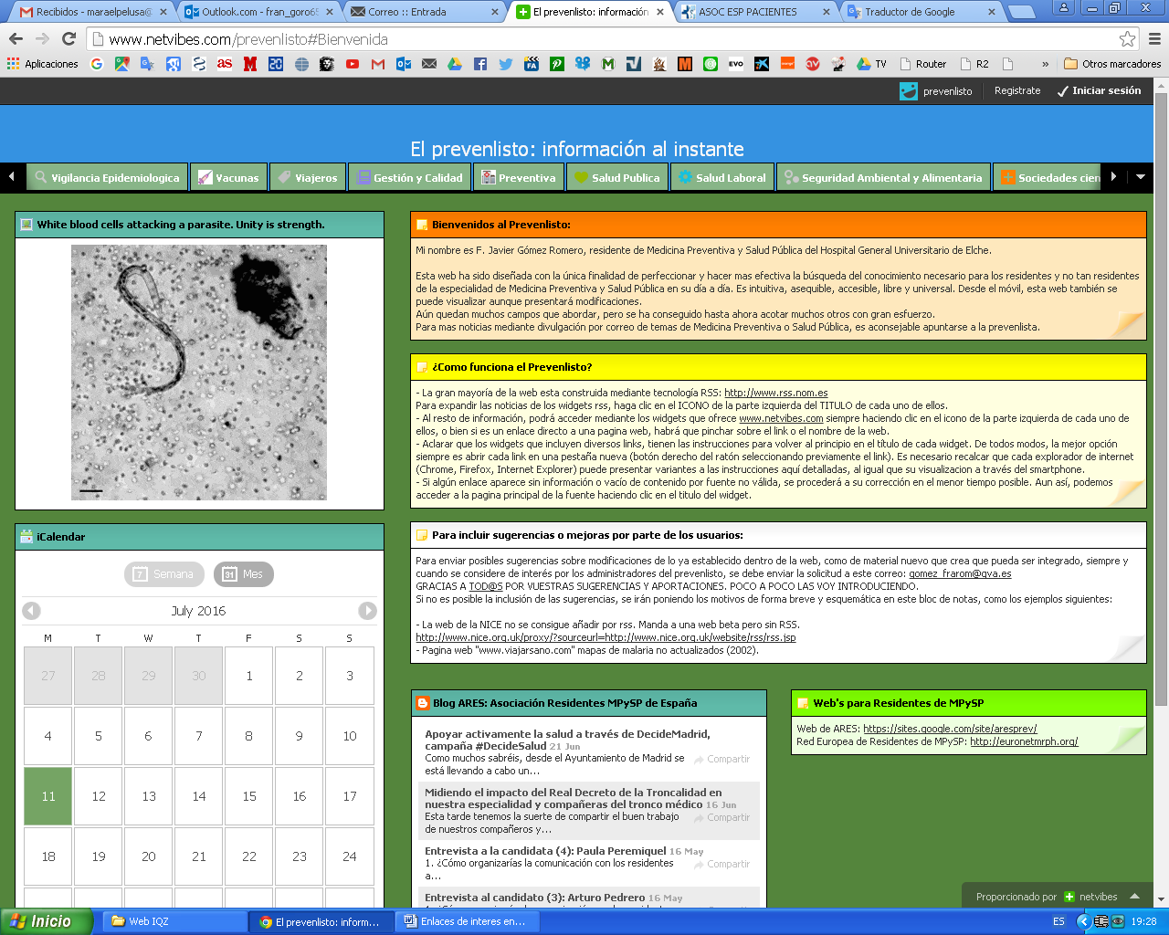Go to next month in iCalendar
Screen dimensions: 1169x935
(367, 611)
